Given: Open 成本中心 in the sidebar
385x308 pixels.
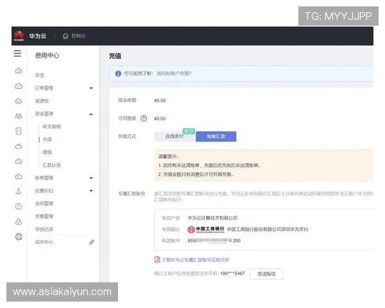Looking at the screenshot, I should click(44, 242).
